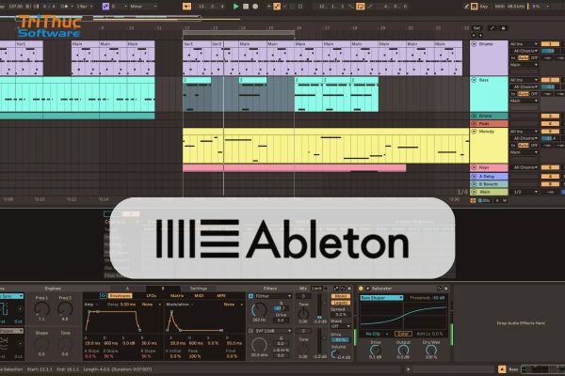
Task: Click the Arrangement Record circle button
Action: 255,7
